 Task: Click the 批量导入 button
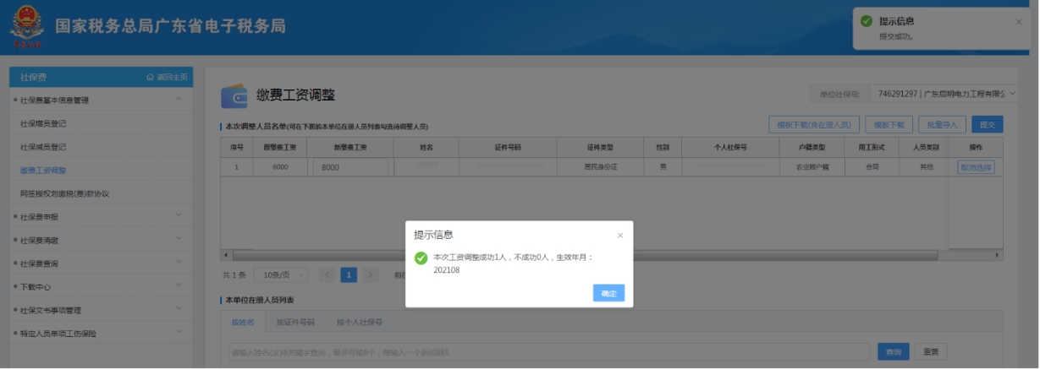pyautogui.click(x=942, y=124)
